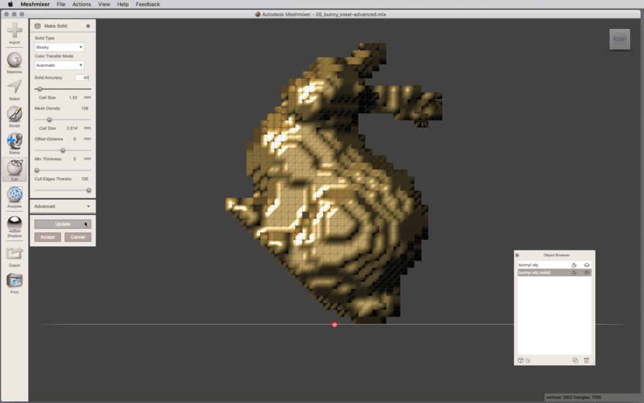The image size is (644, 403).
Task: Show the hidden bunnyr.obj (solid) object
Action: [x=586, y=273]
